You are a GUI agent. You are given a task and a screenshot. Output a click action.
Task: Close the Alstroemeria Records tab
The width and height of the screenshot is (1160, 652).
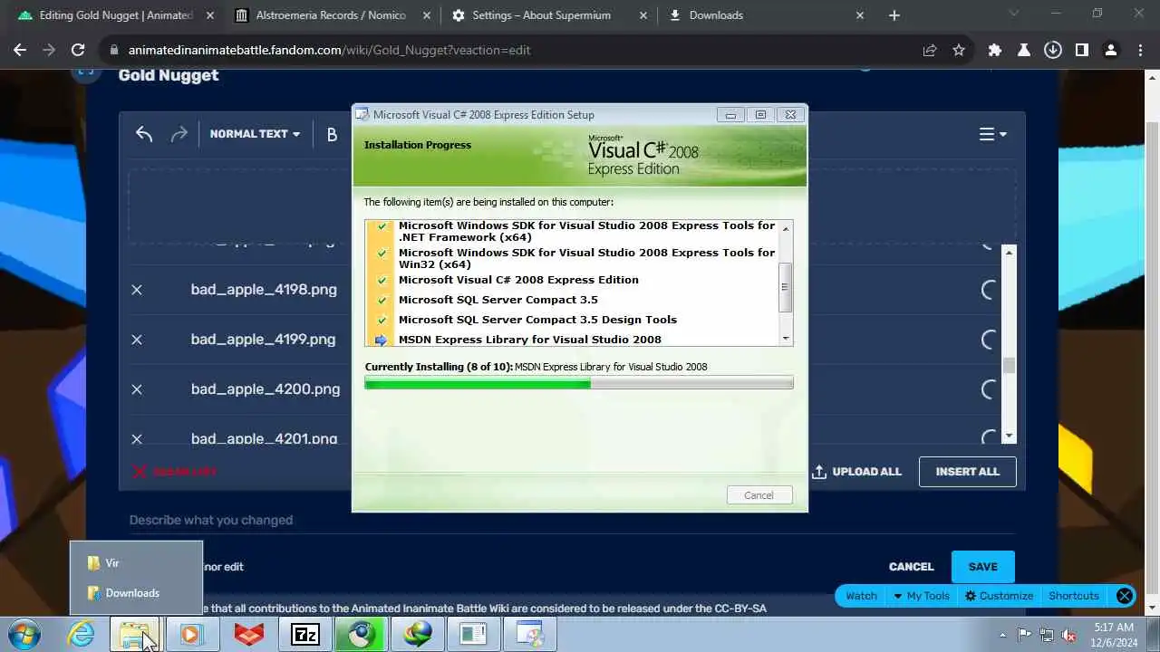[427, 15]
